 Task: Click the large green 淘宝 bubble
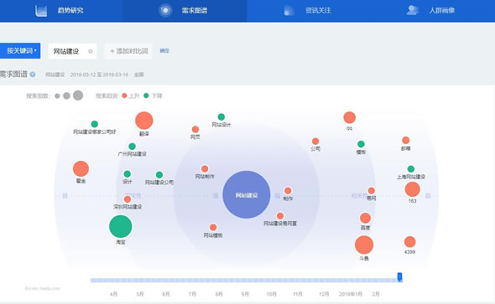click(x=121, y=226)
